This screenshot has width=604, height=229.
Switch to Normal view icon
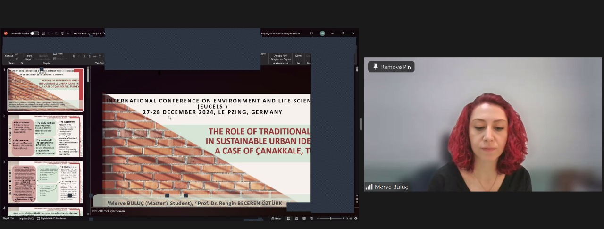(x=289, y=218)
